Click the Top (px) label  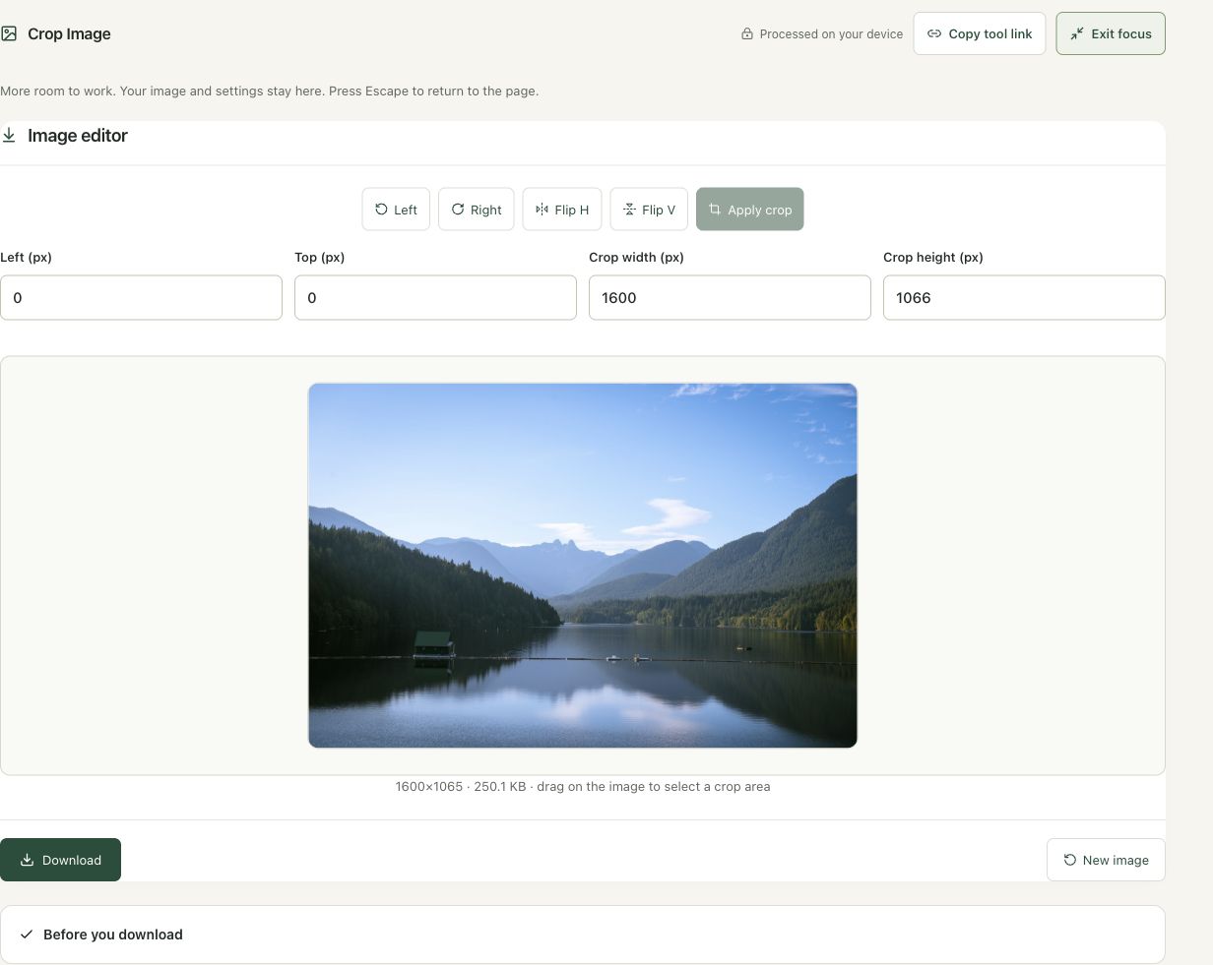coord(319,258)
